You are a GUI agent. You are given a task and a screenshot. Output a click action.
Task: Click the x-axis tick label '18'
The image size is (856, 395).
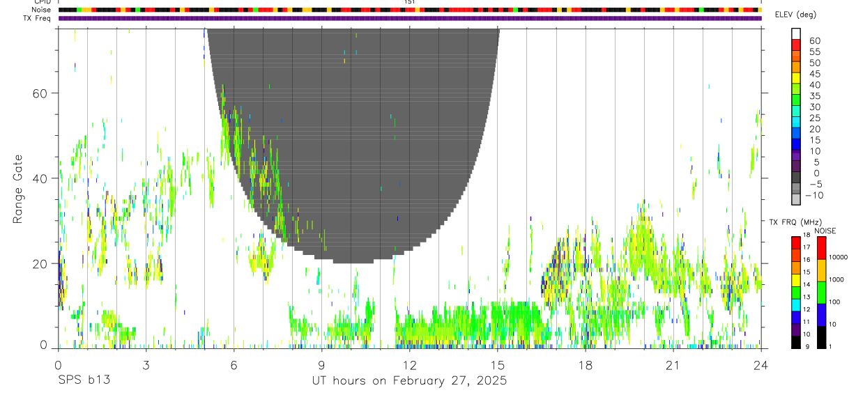coord(585,365)
